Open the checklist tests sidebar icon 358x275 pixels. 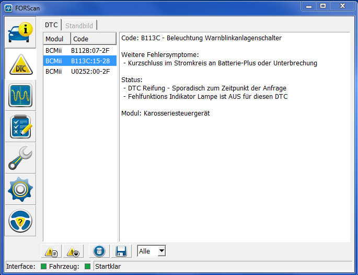coord(20,127)
